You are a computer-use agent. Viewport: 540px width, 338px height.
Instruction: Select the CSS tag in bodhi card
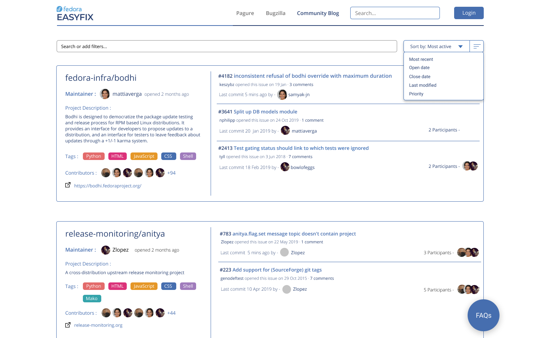[x=168, y=156]
